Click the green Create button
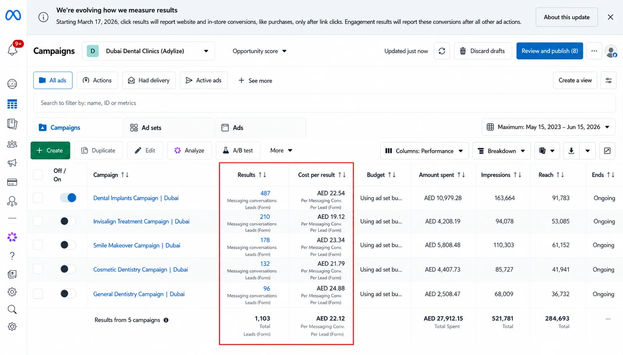This screenshot has height=355, width=623. point(50,150)
